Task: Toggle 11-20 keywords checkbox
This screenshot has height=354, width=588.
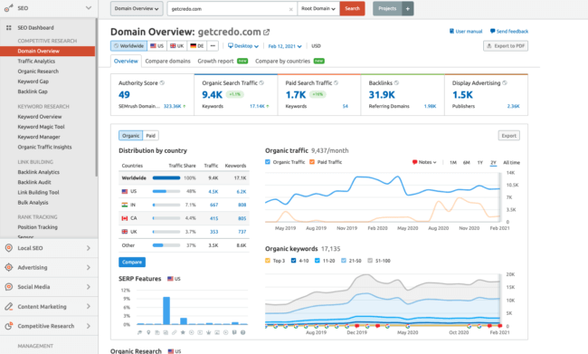Action: pyautogui.click(x=318, y=261)
